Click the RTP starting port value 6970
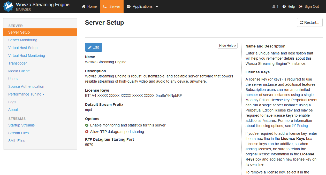This screenshot has height=175, width=326. [89, 145]
